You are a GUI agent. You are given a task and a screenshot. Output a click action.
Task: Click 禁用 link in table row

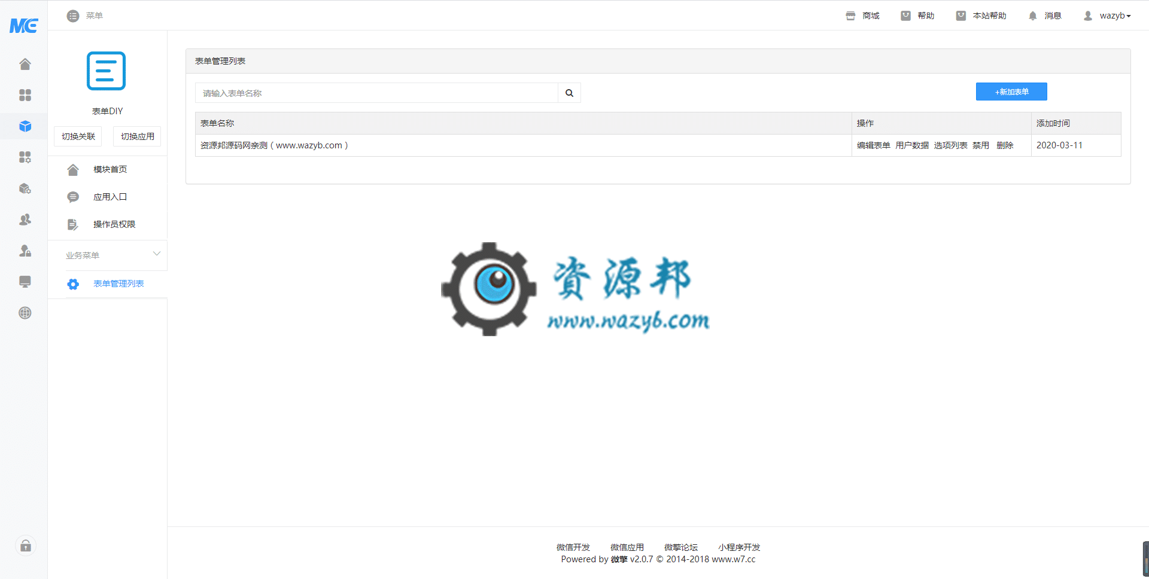981,145
